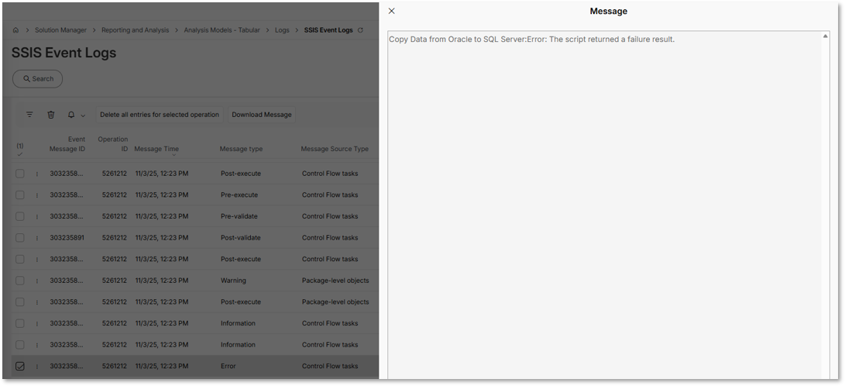Open the filter icon in the toolbar
The image size is (845, 386).
click(x=29, y=114)
